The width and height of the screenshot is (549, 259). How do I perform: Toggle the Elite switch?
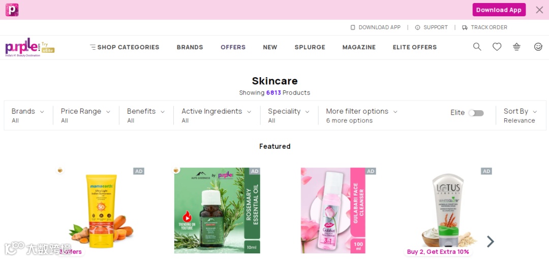pyautogui.click(x=476, y=113)
